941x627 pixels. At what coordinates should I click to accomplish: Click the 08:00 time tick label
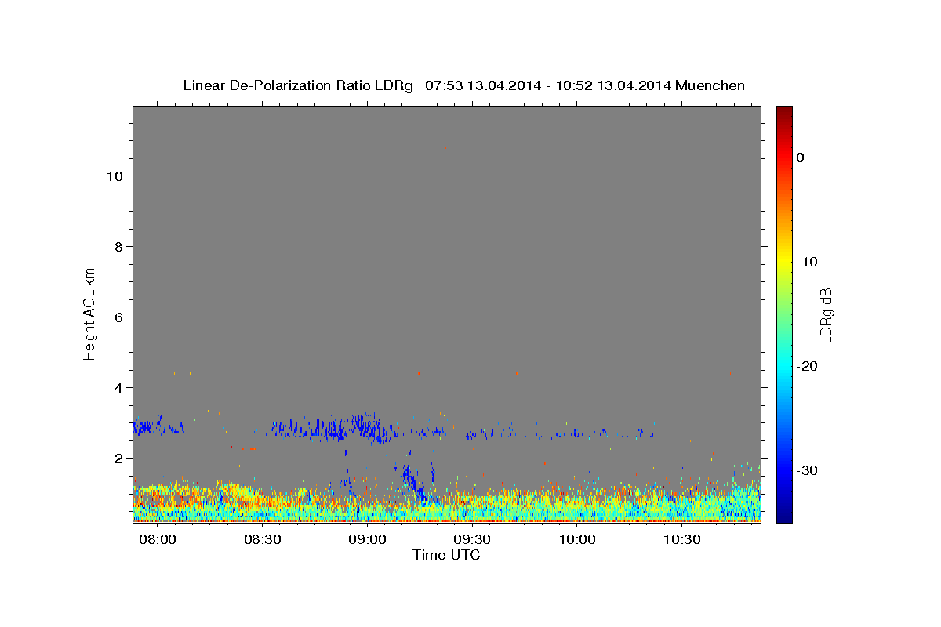pos(158,540)
